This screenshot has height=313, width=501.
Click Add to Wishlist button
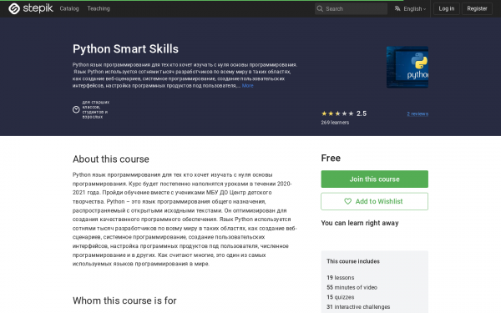[374, 201]
